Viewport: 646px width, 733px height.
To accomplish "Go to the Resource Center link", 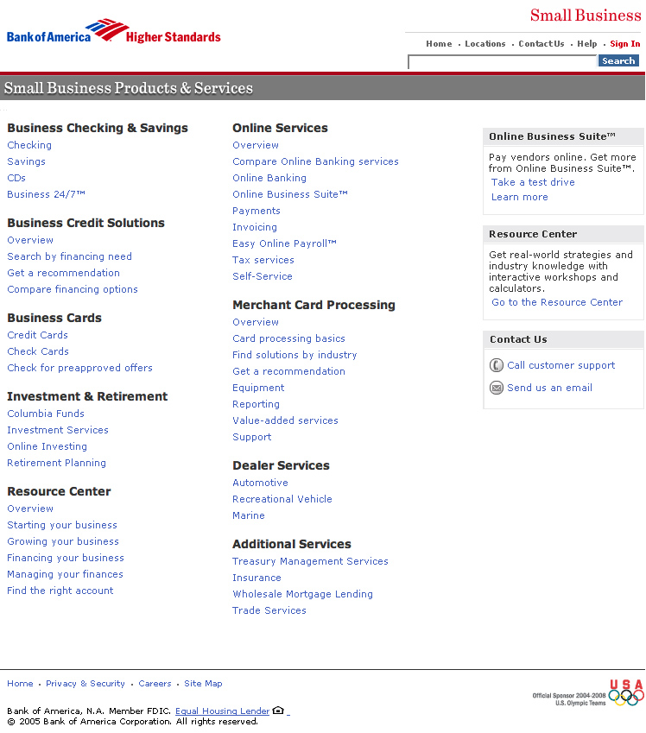I will tap(557, 302).
